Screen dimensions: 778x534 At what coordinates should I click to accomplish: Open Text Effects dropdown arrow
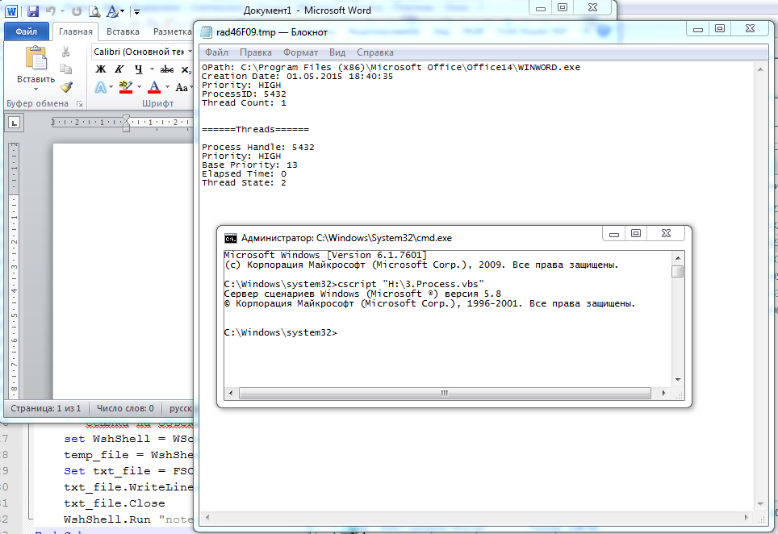111,87
